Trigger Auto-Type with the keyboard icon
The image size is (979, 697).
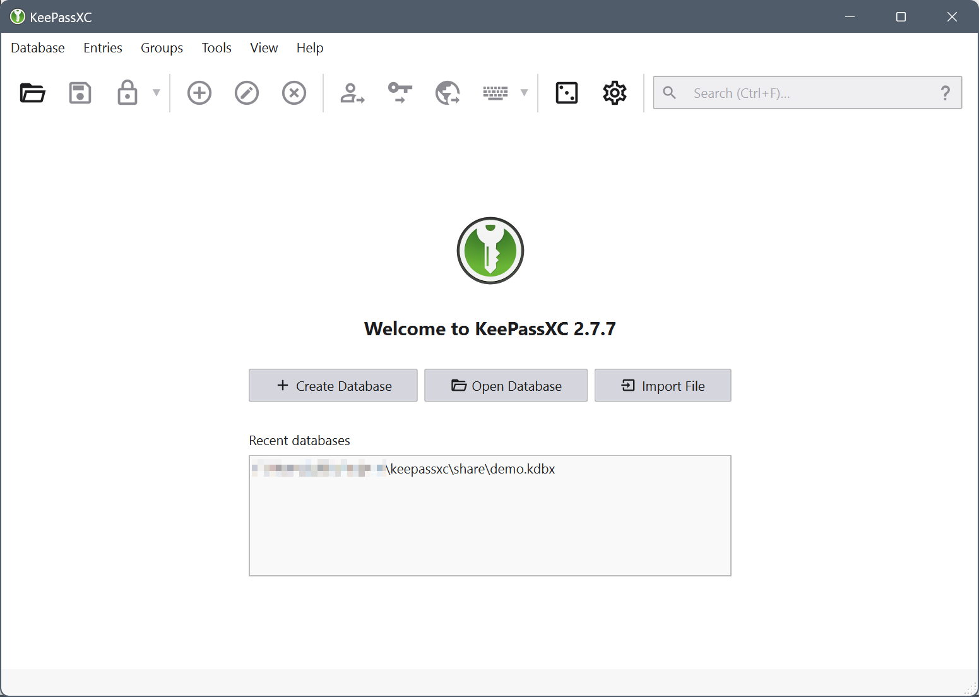click(495, 93)
